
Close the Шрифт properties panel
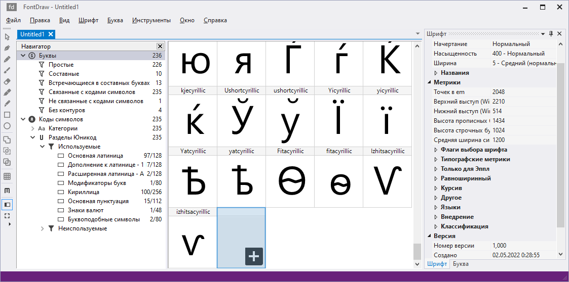[x=558, y=34]
